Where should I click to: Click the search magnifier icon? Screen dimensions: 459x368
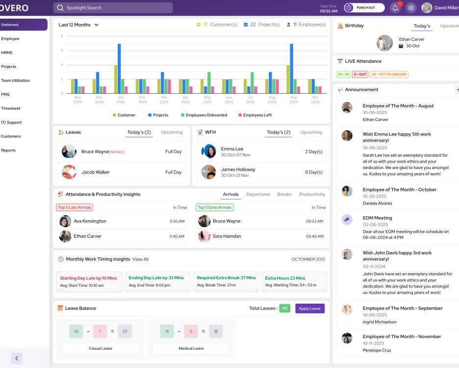click(60, 8)
